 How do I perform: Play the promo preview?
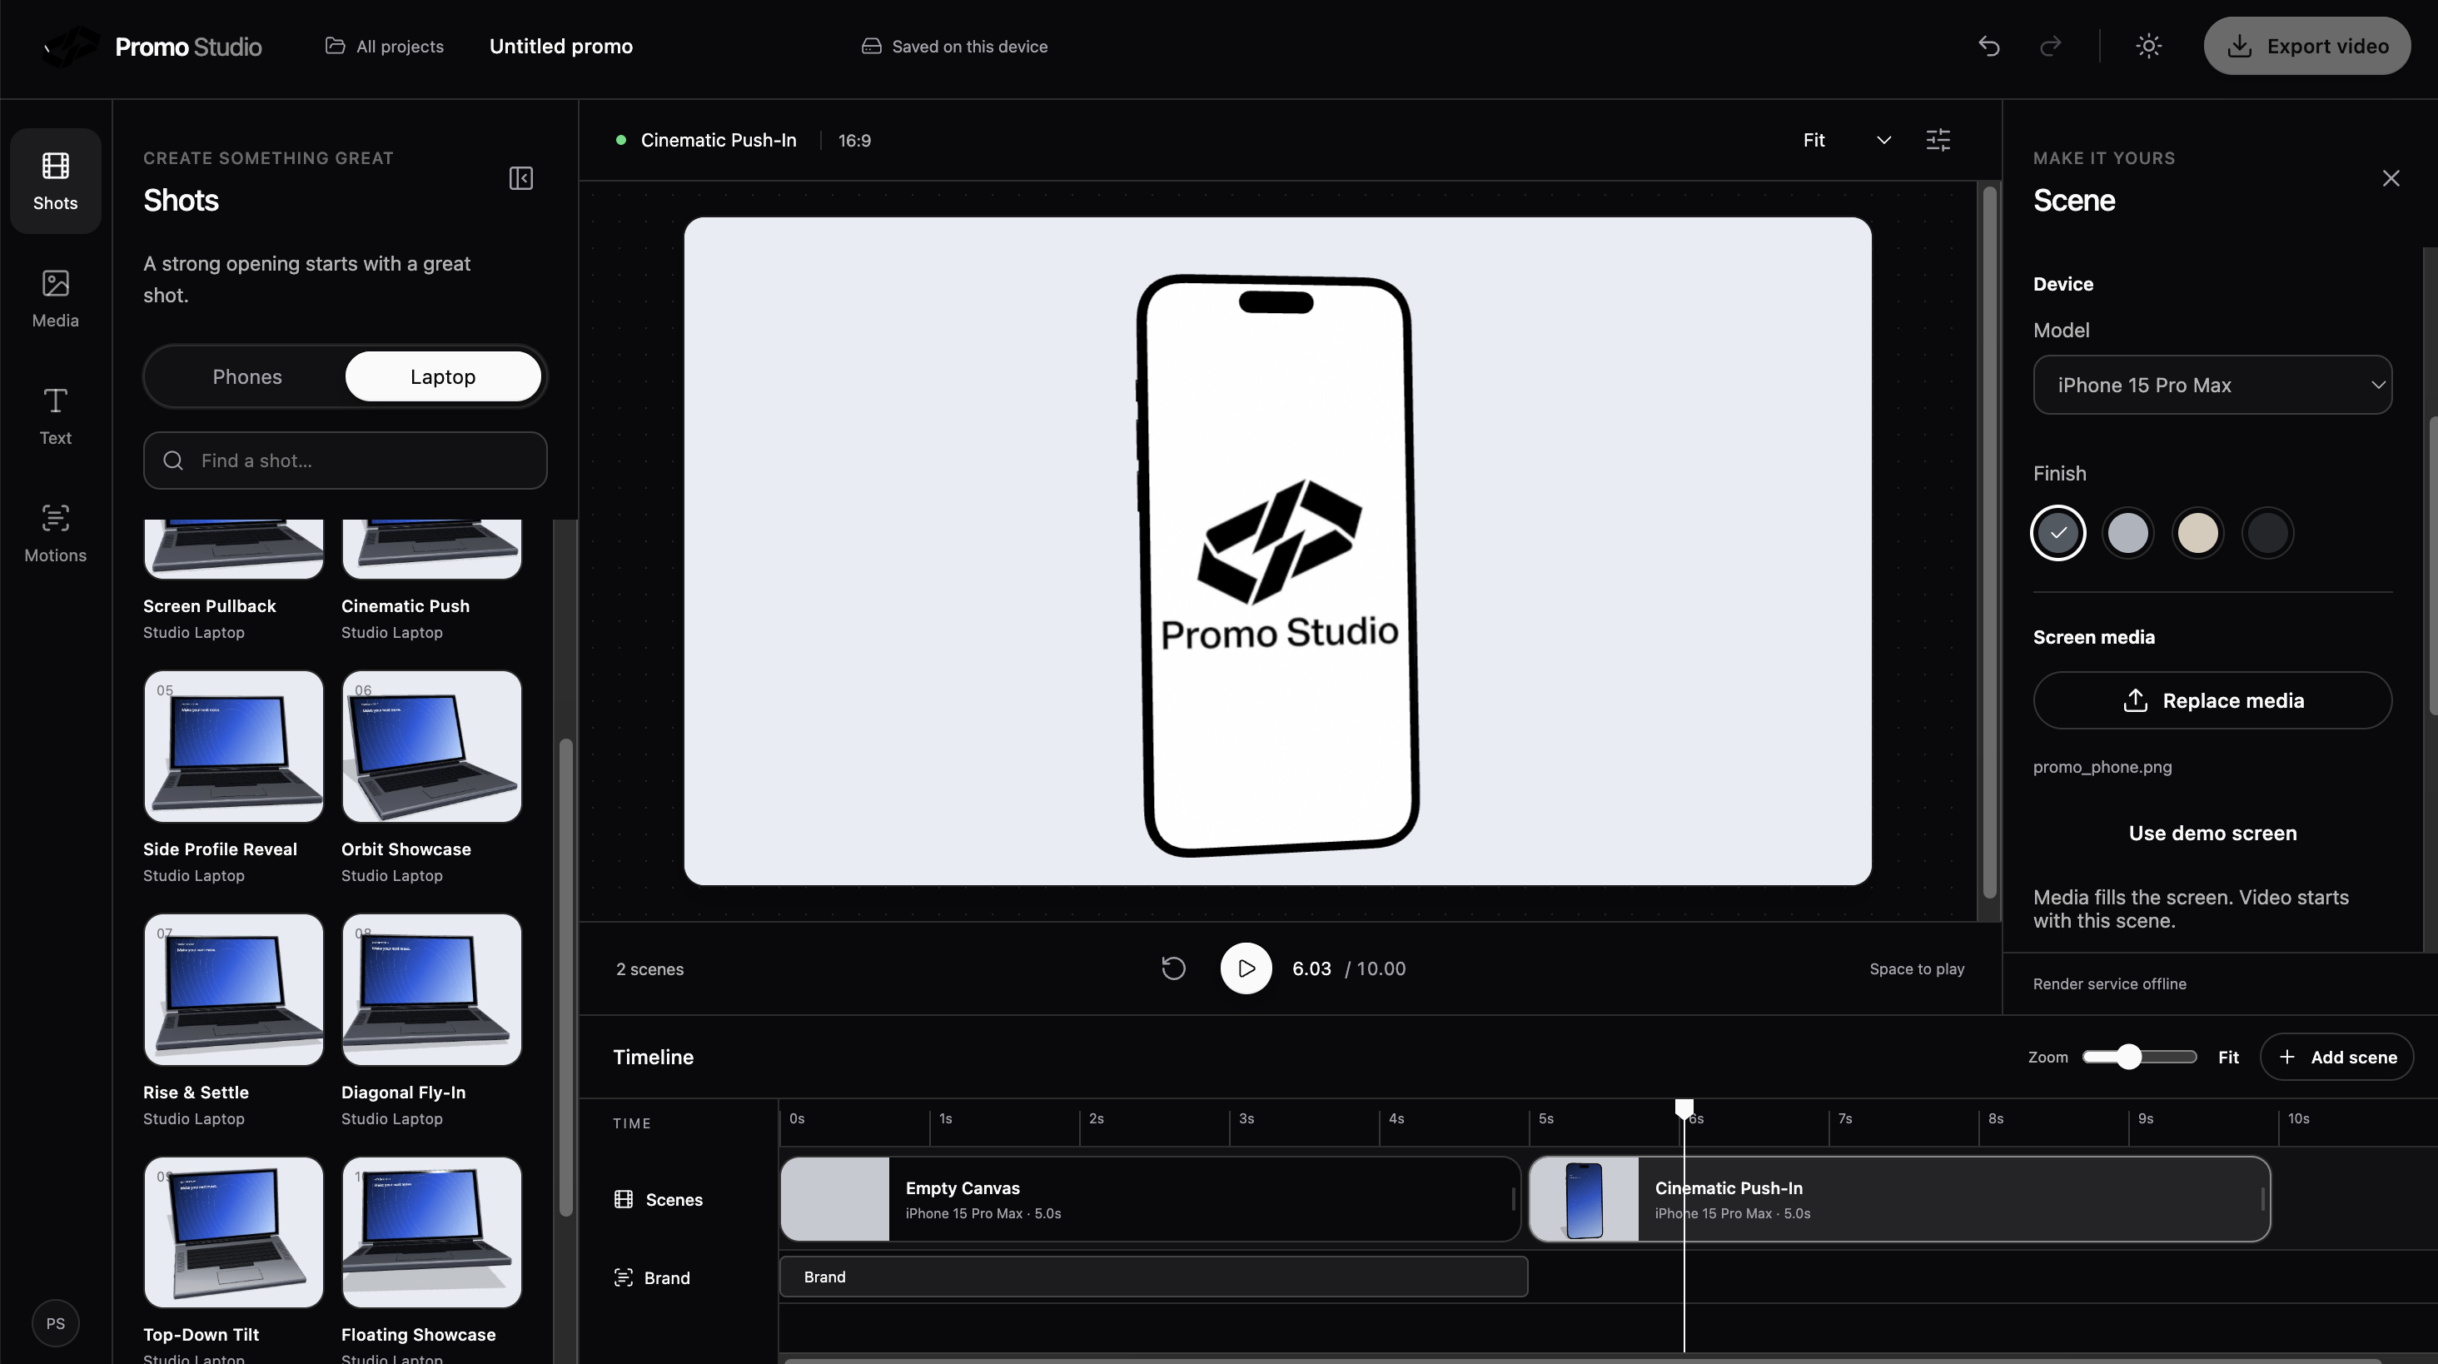pyautogui.click(x=1246, y=968)
